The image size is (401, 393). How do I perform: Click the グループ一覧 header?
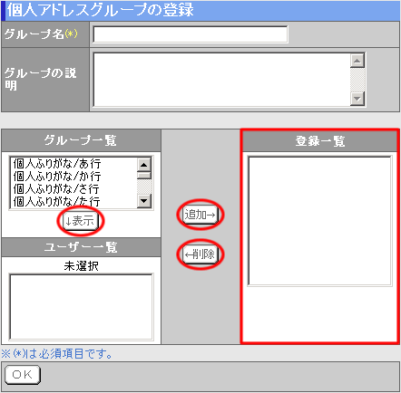point(81,140)
